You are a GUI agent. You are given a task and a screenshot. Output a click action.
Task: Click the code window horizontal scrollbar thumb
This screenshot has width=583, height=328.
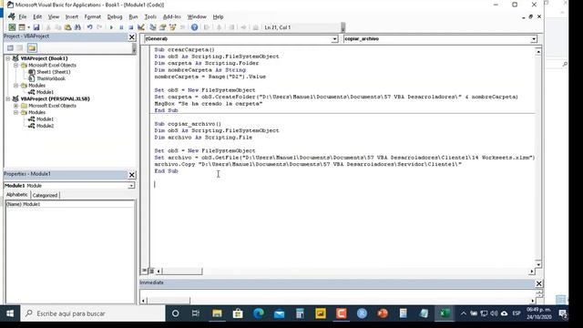182,272
